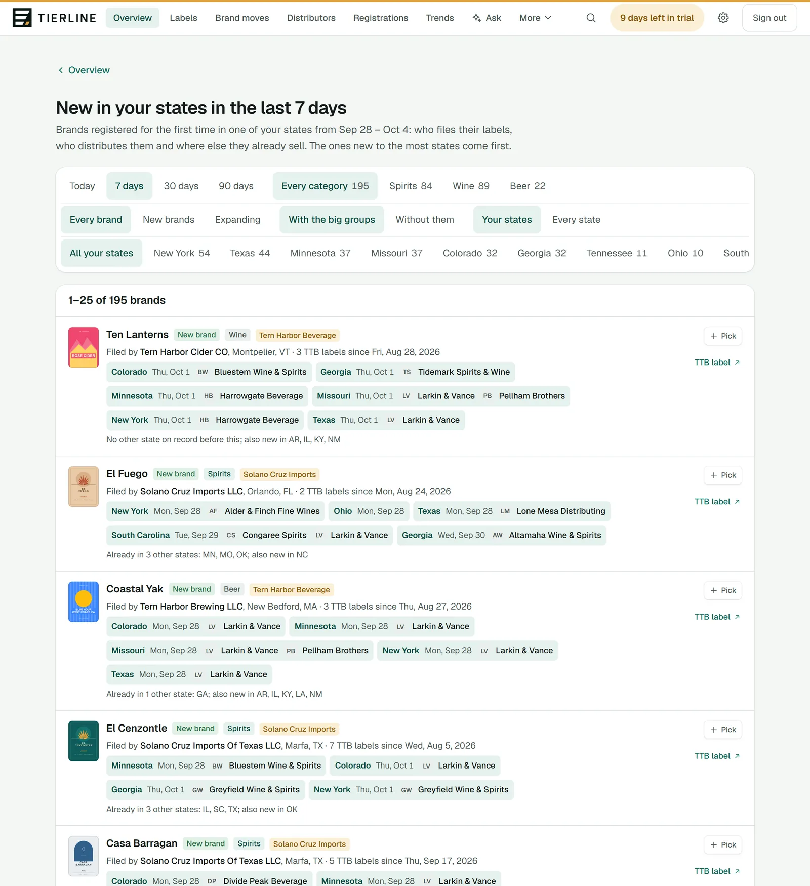
Task: Click the Sign out button
Action: point(769,18)
